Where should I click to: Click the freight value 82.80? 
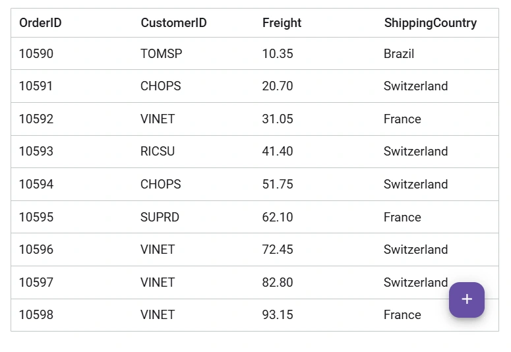click(x=278, y=283)
